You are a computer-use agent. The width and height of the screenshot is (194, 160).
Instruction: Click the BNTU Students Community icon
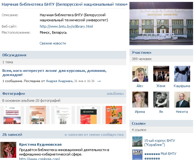coord(137,155)
